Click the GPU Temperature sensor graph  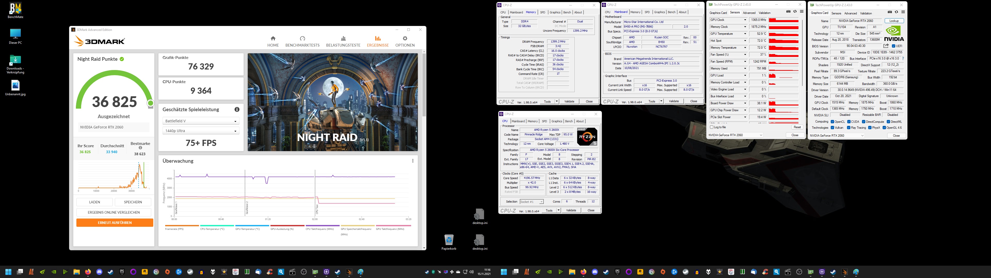pyautogui.click(x=784, y=34)
